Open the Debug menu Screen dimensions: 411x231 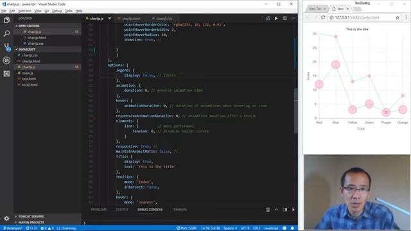click(57, 11)
